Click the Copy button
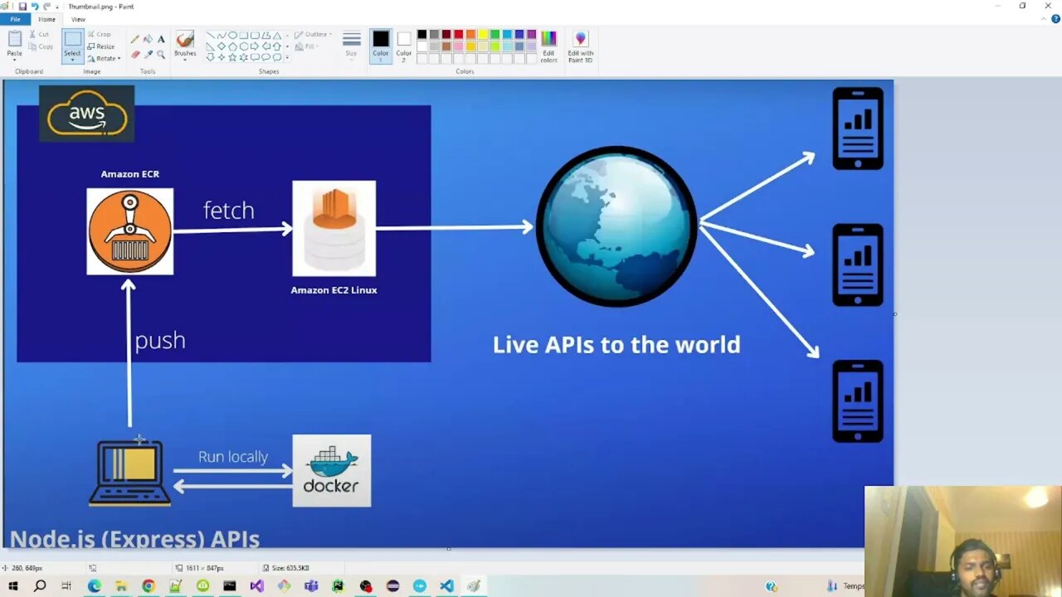The width and height of the screenshot is (1062, 597). pyautogui.click(x=41, y=46)
